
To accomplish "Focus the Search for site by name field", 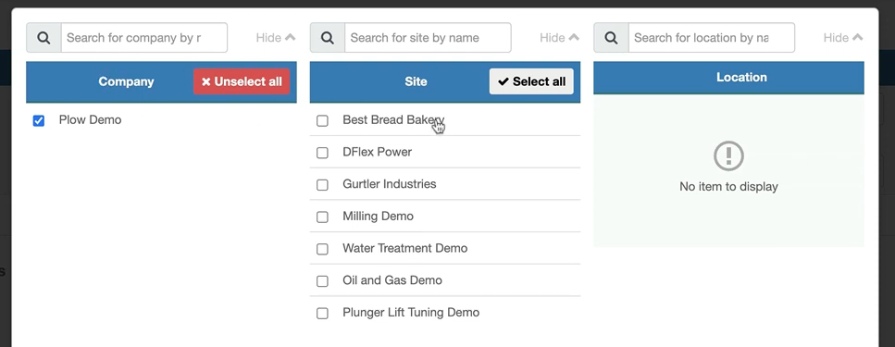I will click(x=429, y=38).
